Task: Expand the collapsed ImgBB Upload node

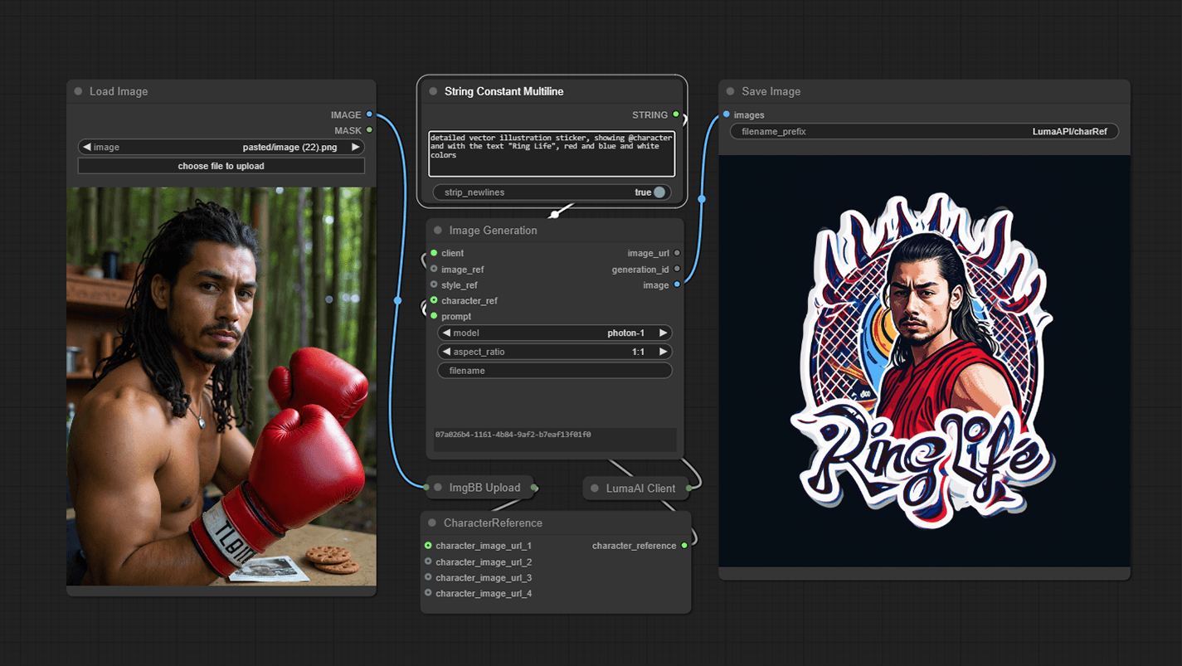Action: [x=437, y=488]
